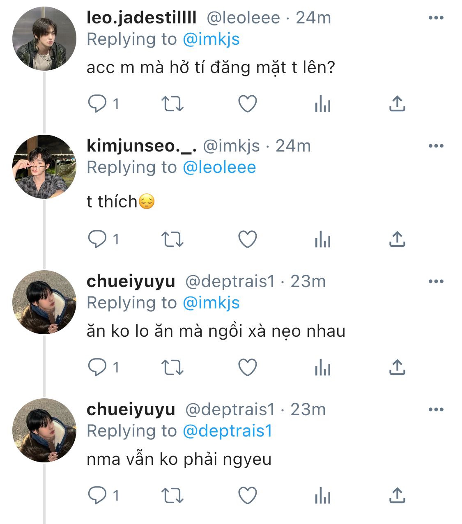Open the @leoleee mention link
Screen dimensions: 462x524
[x=219, y=168]
